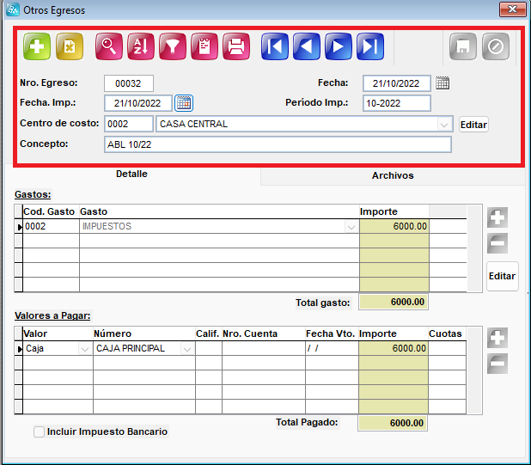This screenshot has width=531, height=465.
Task: Click Editar next to Centro de costo
Action: tap(473, 125)
